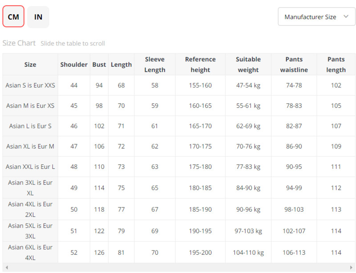Viewport: 356px width, 273px height.
Task: Select the Bust column header
Action: pyautogui.click(x=99, y=65)
